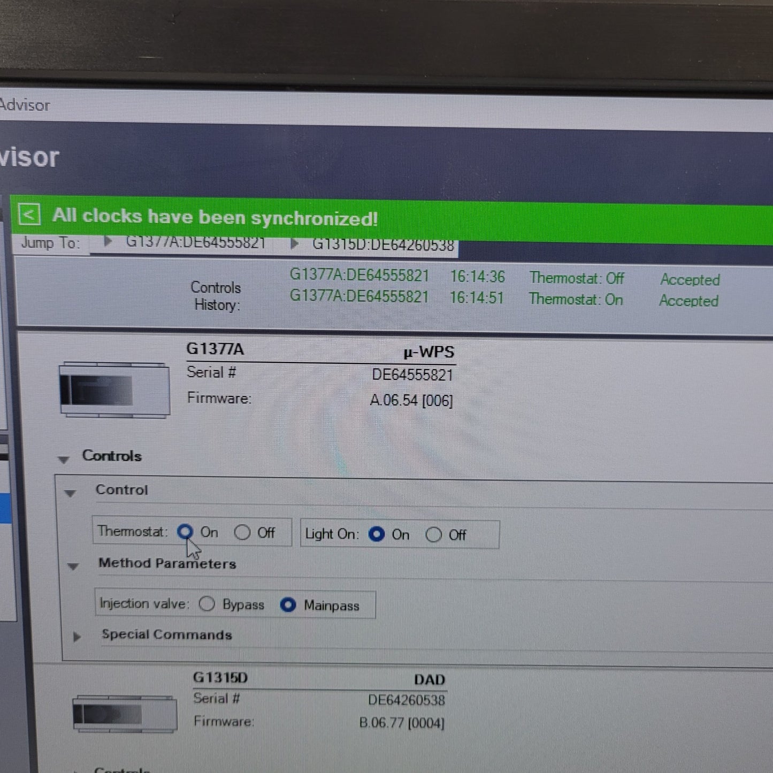The width and height of the screenshot is (773, 773).
Task: Click the DAD module type label
Action: pyautogui.click(x=430, y=679)
